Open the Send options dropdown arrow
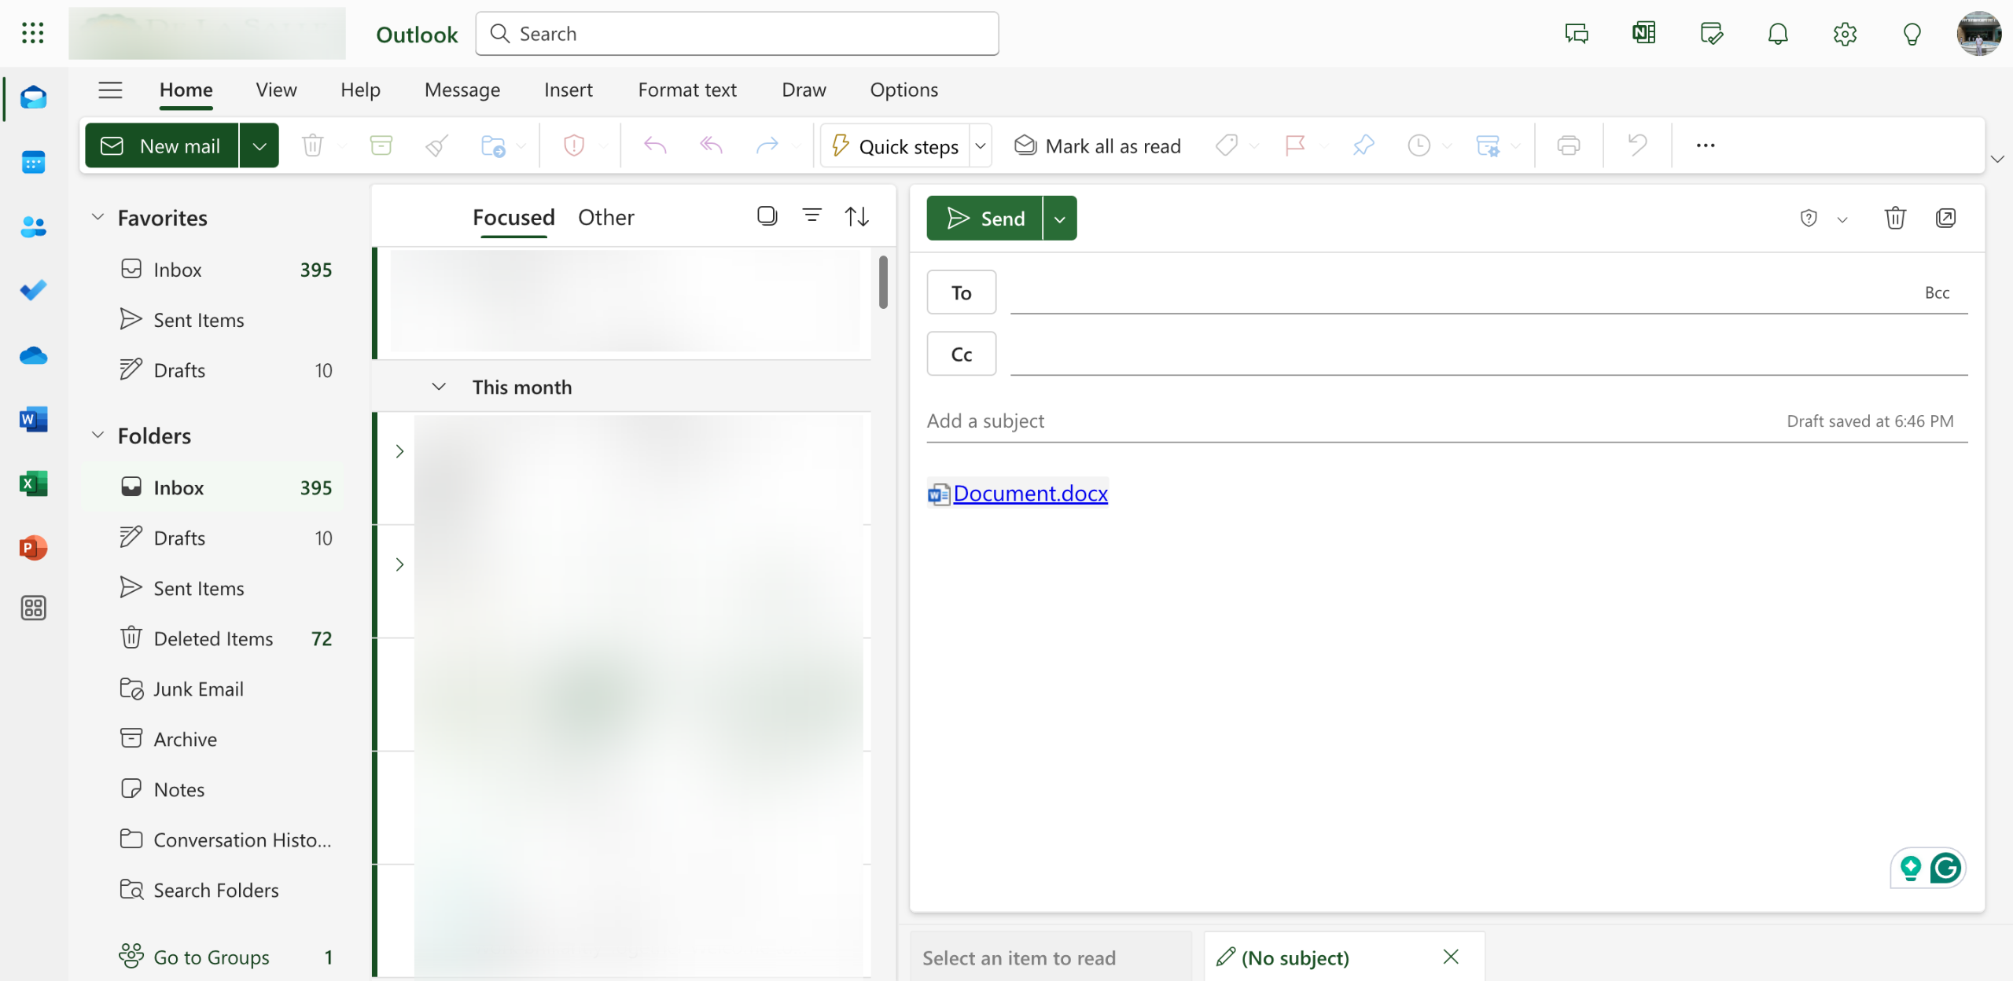Screen dimensions: 2013x981 click(x=1060, y=219)
